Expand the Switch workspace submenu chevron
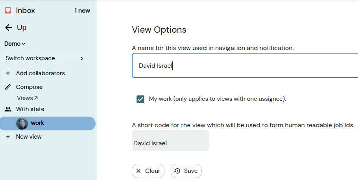Screen dimensions: 358x180 pyautogui.click(x=82, y=59)
